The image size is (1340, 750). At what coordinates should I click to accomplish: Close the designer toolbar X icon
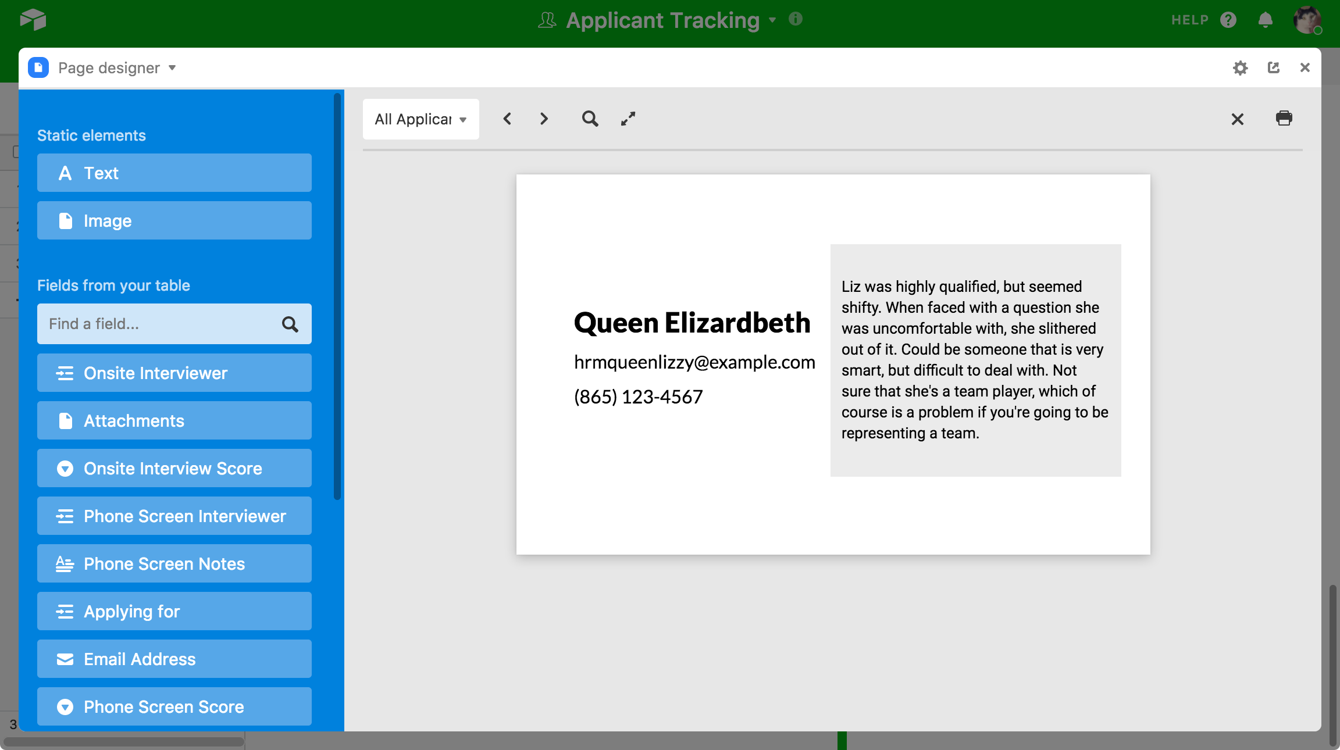pos(1238,119)
